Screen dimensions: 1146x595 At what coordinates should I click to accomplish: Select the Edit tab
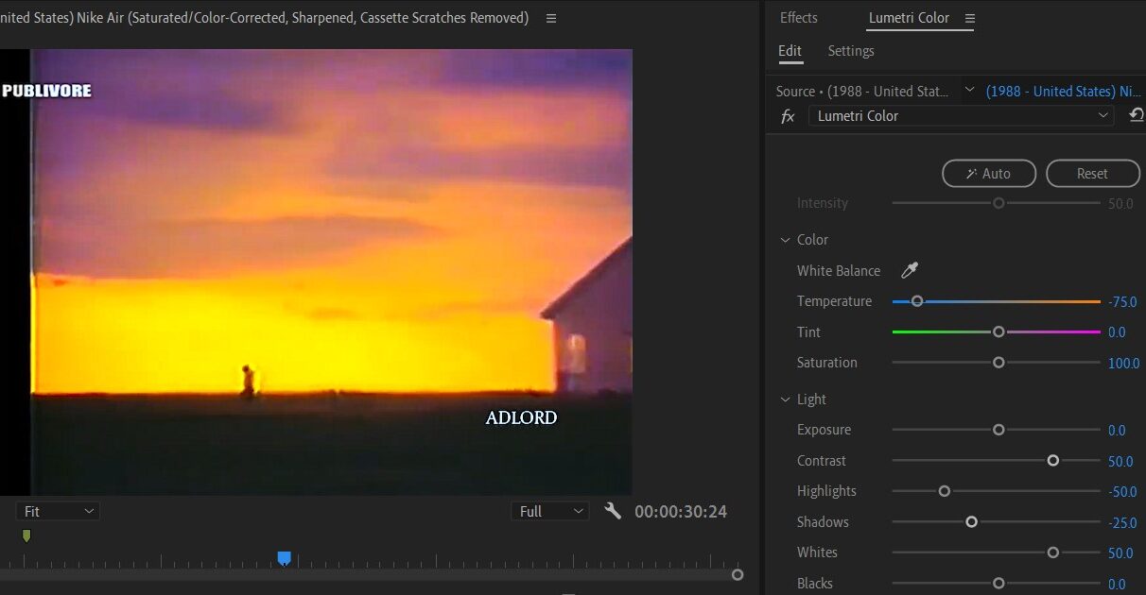point(790,51)
